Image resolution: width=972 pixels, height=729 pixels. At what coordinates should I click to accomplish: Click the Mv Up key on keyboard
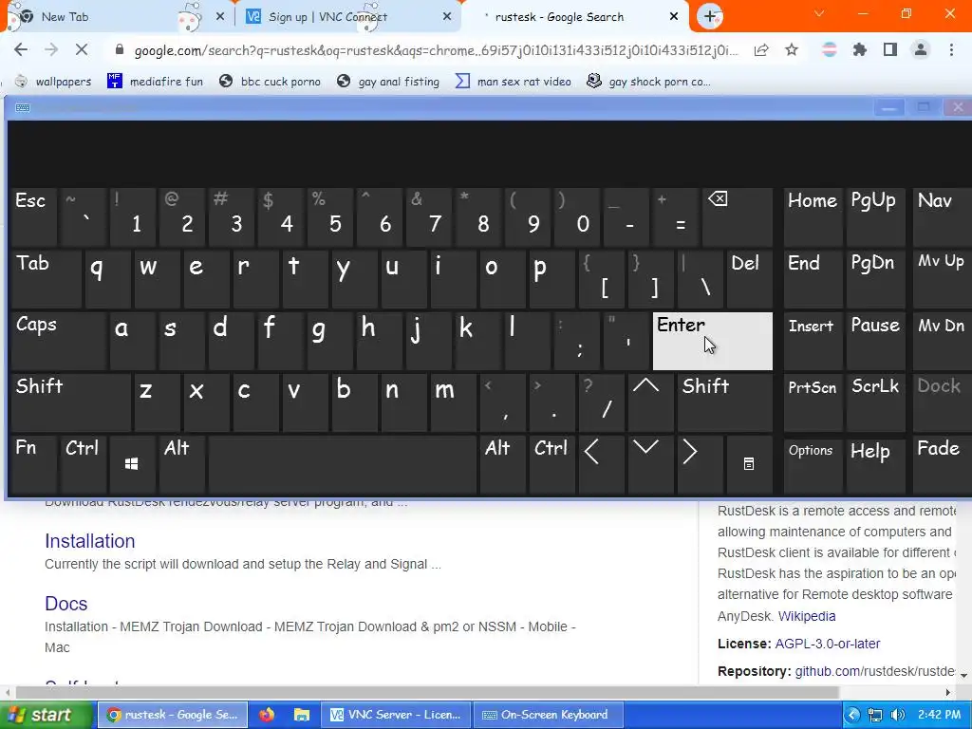pos(943,279)
